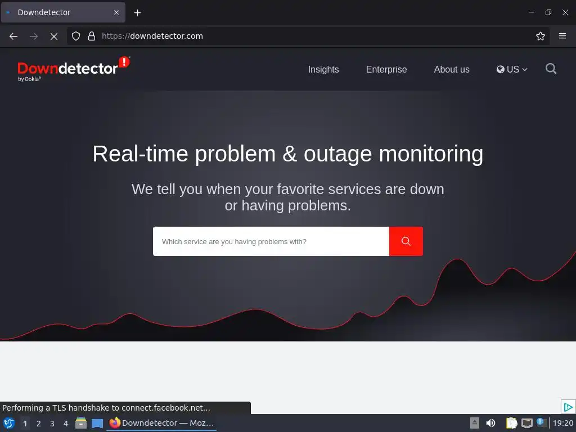Image resolution: width=576 pixels, height=432 pixels.
Task: Close the Downdetector tab
Action: tap(116, 12)
